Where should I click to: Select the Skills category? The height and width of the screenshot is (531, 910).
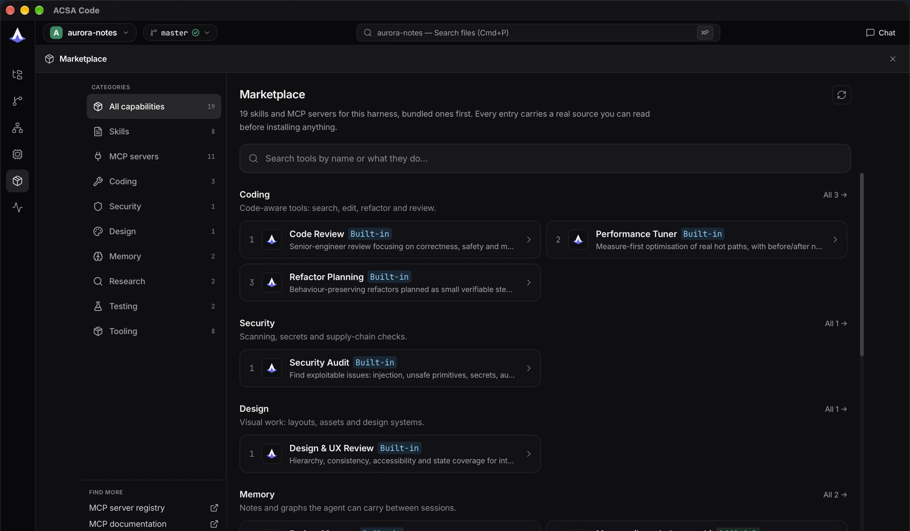154,131
